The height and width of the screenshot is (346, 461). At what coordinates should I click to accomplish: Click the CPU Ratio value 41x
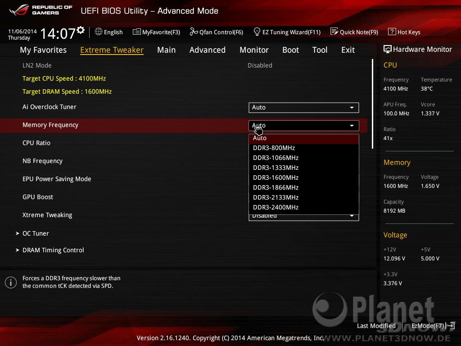(388, 138)
